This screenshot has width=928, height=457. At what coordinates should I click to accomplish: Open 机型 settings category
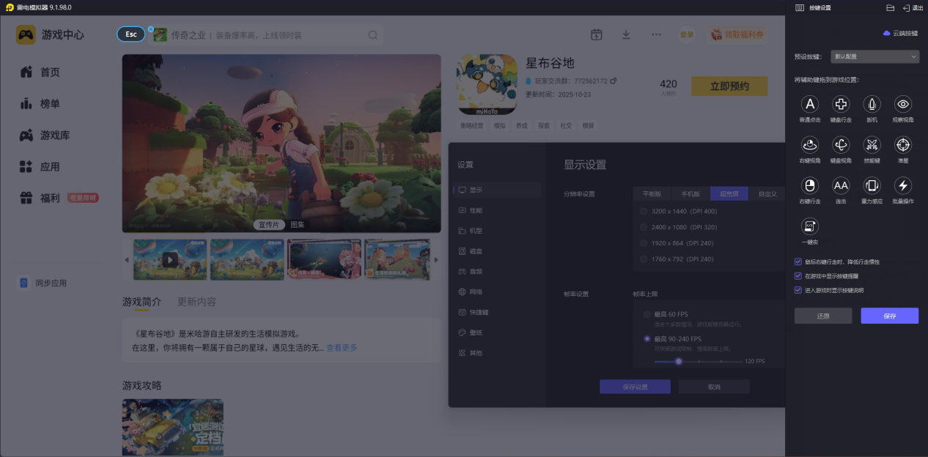[497, 231]
